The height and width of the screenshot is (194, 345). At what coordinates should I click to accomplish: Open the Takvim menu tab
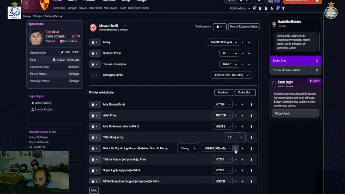point(83,8)
